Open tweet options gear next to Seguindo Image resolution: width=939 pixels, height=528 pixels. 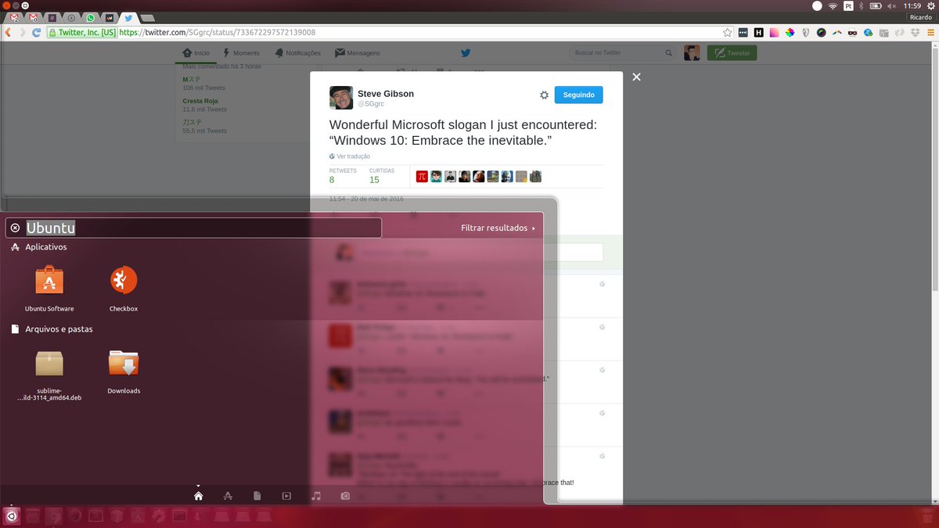tap(544, 95)
